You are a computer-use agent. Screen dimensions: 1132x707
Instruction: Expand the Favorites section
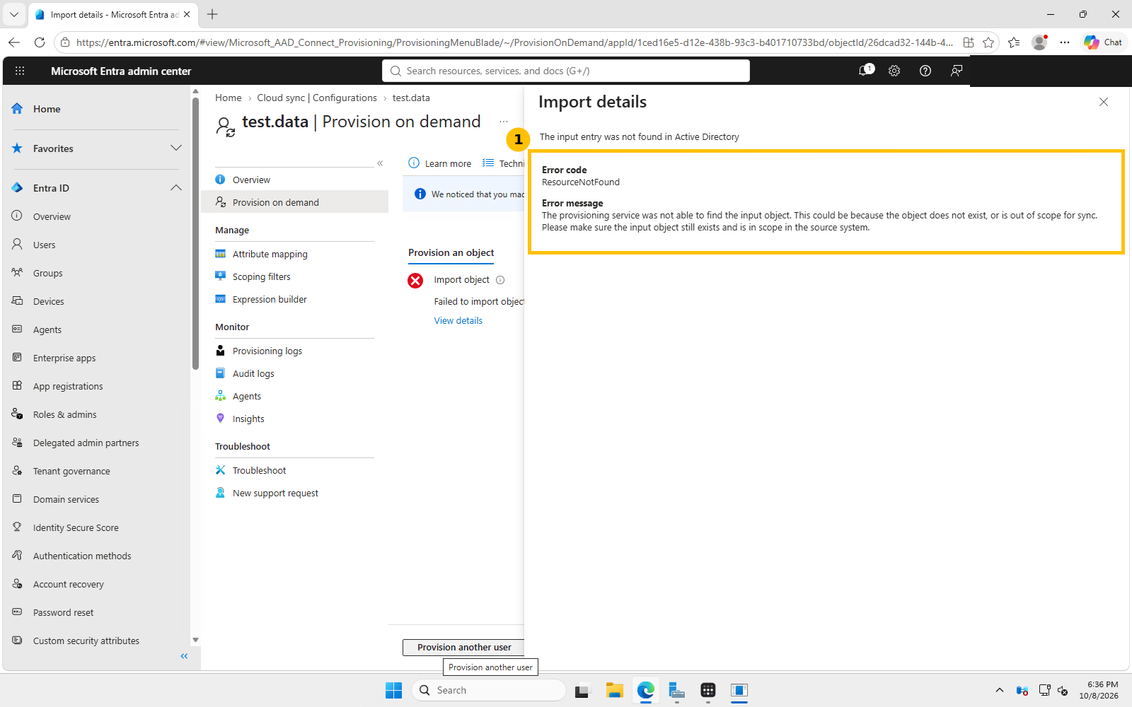tap(176, 148)
